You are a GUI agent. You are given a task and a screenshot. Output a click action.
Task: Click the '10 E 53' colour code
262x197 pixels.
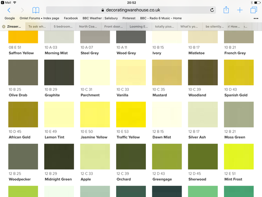point(122,131)
